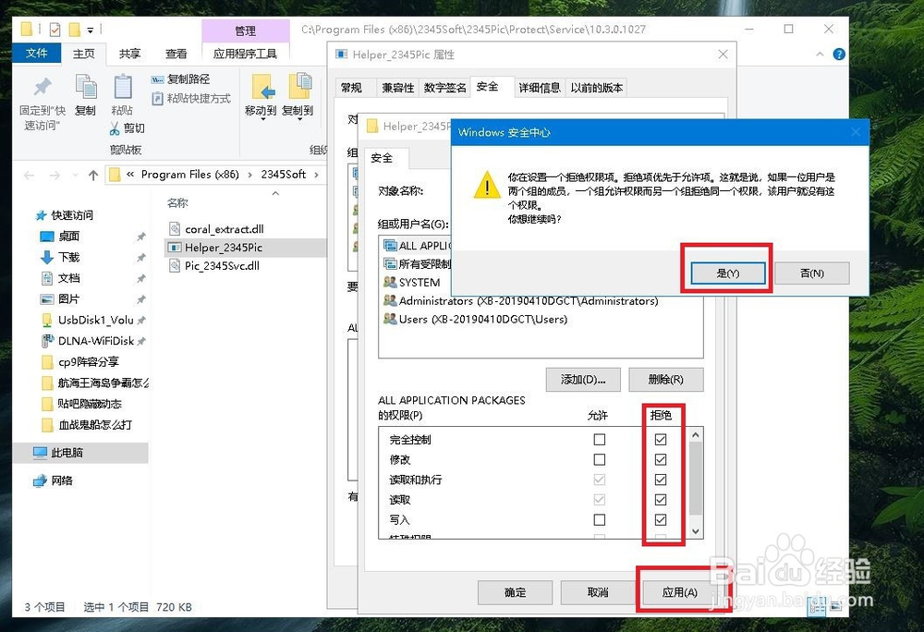Go forward with the right arrow
Screen dimensions: 924x632
[x=55, y=175]
